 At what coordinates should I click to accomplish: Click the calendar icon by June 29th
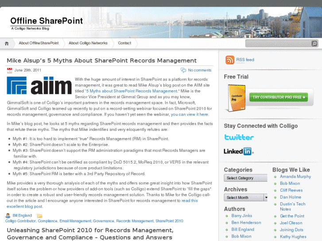9,70
